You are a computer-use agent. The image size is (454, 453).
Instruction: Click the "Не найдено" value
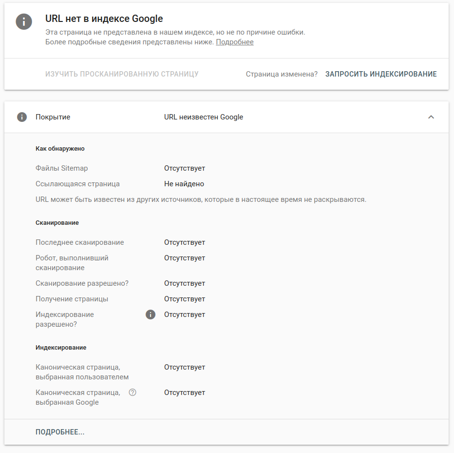click(184, 184)
